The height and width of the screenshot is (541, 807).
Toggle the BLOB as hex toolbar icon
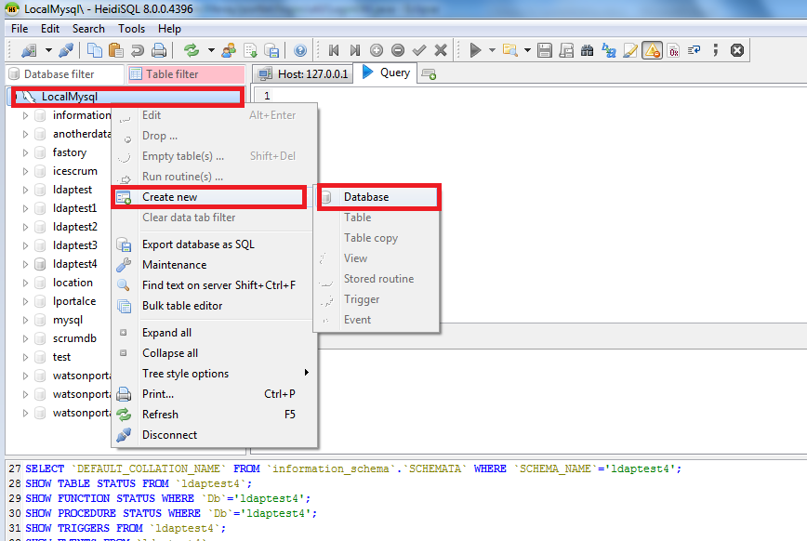673,50
